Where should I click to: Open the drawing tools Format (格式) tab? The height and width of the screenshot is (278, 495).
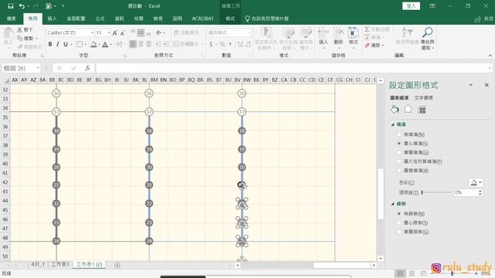pyautogui.click(x=230, y=19)
